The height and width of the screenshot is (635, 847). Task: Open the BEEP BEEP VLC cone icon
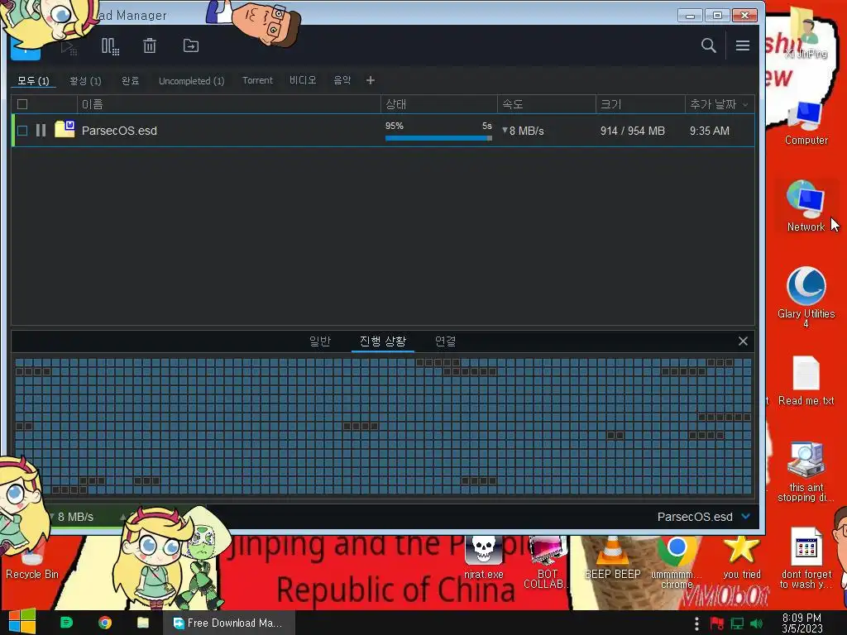tap(612, 557)
